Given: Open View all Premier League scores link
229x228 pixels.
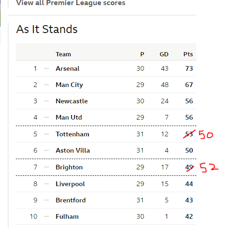Looking at the screenshot, I should (x=71, y=3).
